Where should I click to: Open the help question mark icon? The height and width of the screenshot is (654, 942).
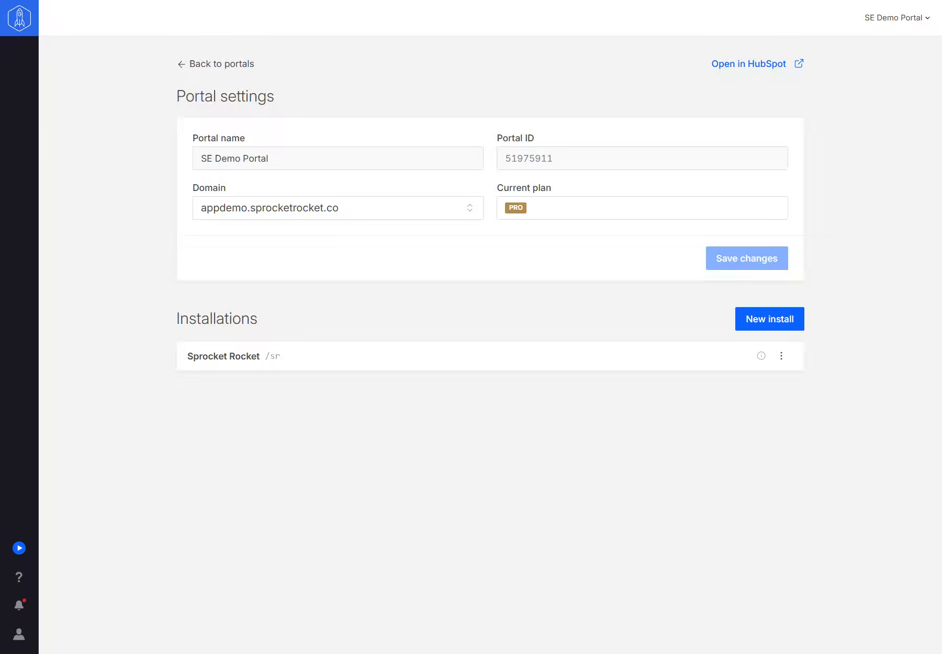tap(19, 577)
